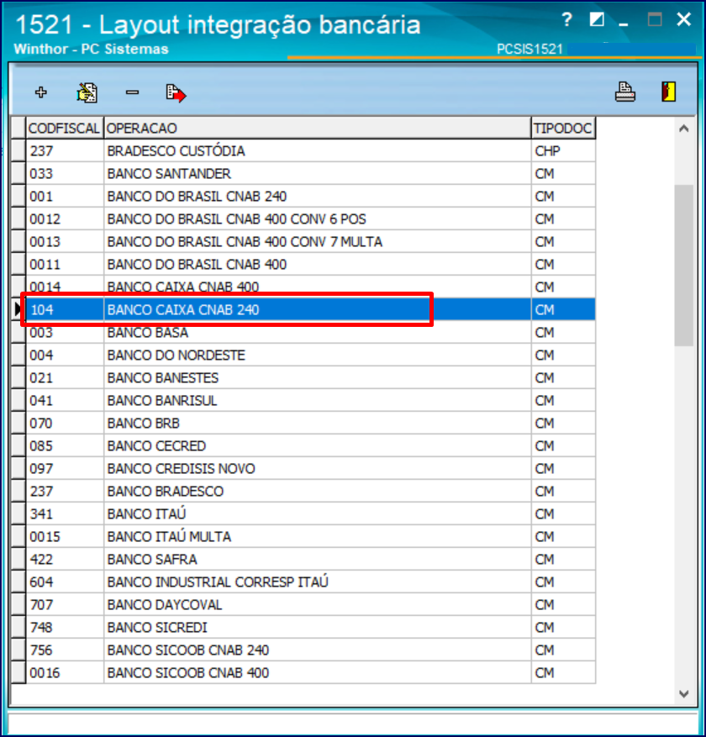
Task: Click the export layout red arrow icon
Action: coord(176,92)
